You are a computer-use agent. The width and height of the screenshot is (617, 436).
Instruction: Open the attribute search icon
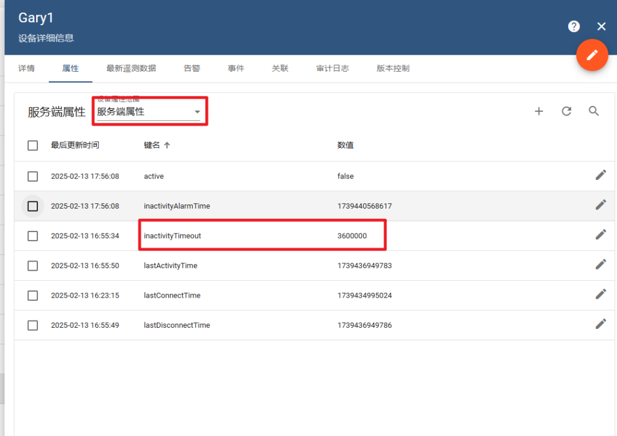(x=594, y=111)
